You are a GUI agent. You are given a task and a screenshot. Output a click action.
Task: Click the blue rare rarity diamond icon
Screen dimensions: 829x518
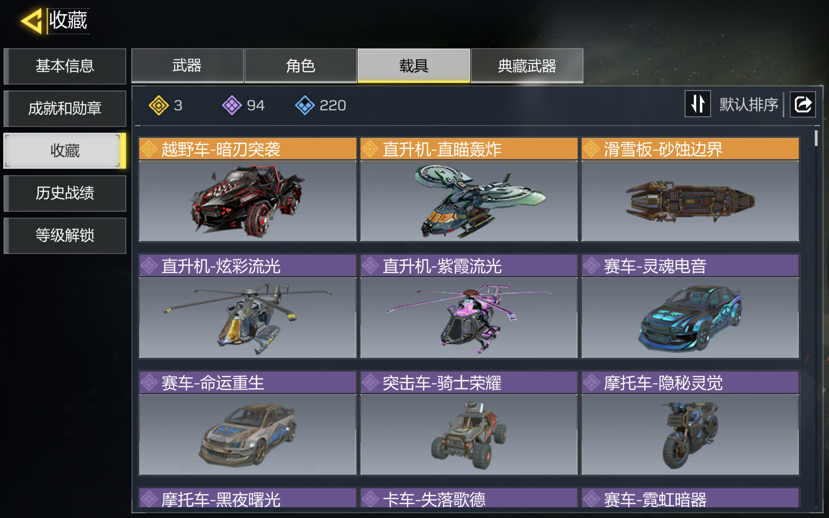click(305, 105)
